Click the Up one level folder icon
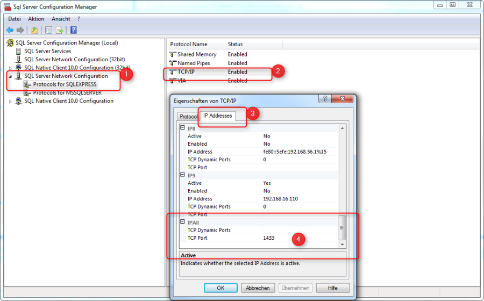Screen dimensions: 484x301 point(34,30)
